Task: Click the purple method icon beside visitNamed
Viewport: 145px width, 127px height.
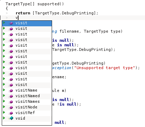Action: pos(11,96)
